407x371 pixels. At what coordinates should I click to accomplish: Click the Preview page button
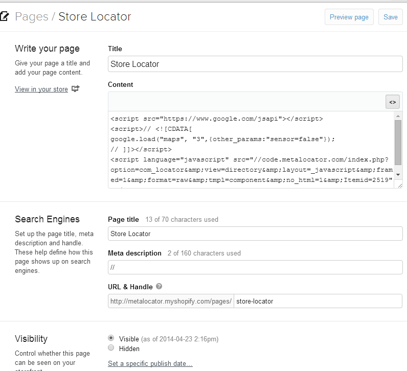click(349, 17)
